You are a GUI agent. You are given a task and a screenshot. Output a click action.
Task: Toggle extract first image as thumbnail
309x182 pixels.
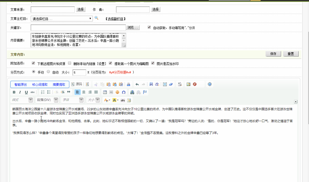click(x=110, y=63)
